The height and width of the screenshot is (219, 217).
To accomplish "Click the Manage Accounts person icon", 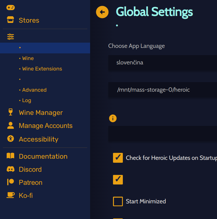I will click(10, 125).
